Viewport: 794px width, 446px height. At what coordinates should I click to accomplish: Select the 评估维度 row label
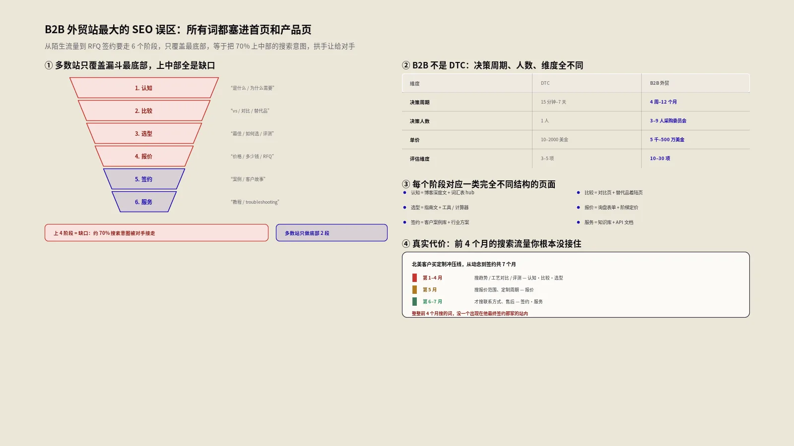coord(420,159)
